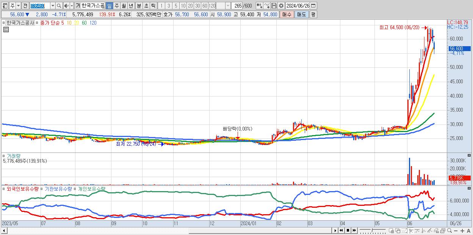Open stock search with magnifier icon
The width and height of the screenshot is (473, 235).
click(x=59, y=6)
